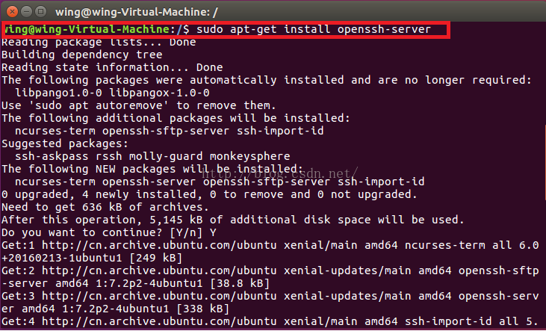Click the 'Need to get 636 kB' line
The height and width of the screenshot is (331, 546).
(x=105, y=207)
